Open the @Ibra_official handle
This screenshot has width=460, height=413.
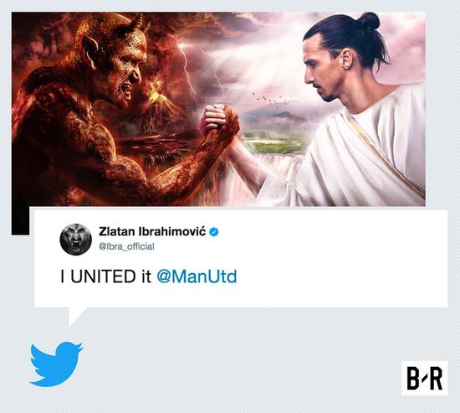point(126,246)
